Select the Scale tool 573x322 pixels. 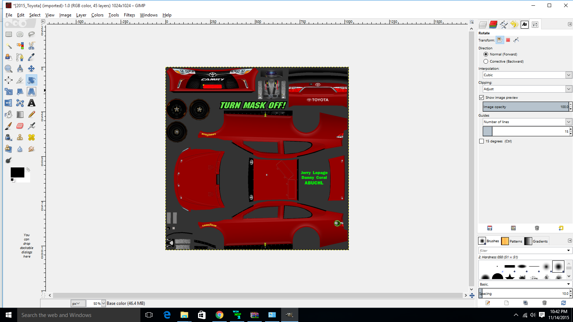click(x=9, y=92)
